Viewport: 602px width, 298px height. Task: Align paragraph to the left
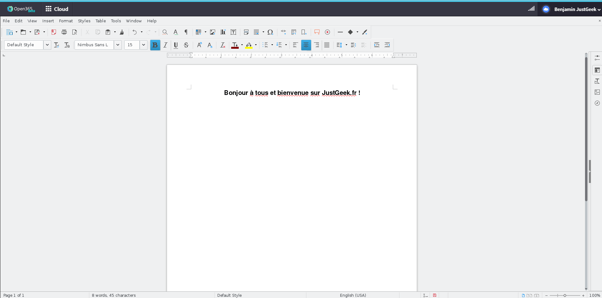pyautogui.click(x=295, y=45)
